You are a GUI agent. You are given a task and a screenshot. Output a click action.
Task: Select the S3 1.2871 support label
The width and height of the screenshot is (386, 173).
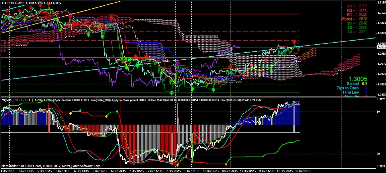point(357,32)
